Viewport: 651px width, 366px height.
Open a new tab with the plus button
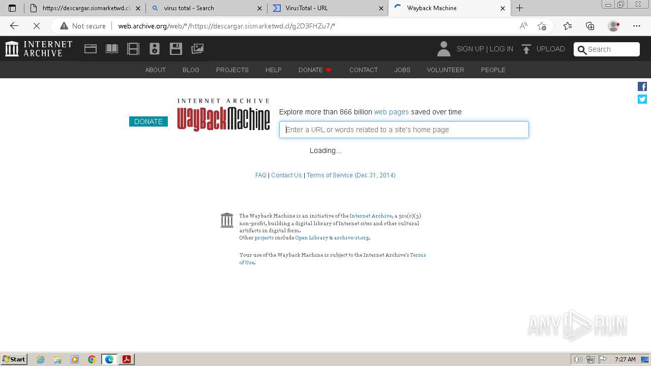point(519,8)
